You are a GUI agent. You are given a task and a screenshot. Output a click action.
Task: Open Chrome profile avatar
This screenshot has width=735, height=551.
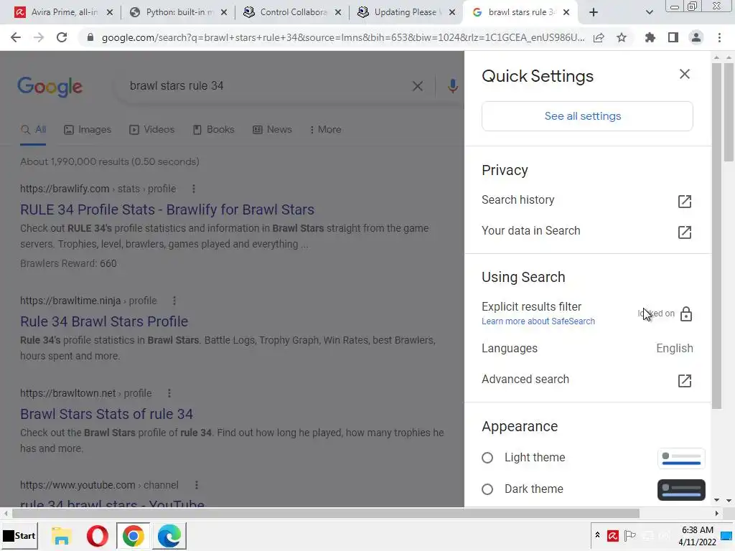[x=696, y=37]
